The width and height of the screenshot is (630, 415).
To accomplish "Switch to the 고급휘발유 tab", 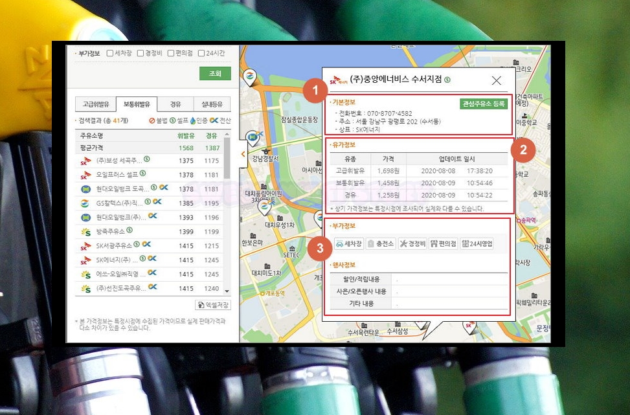I will 96,104.
